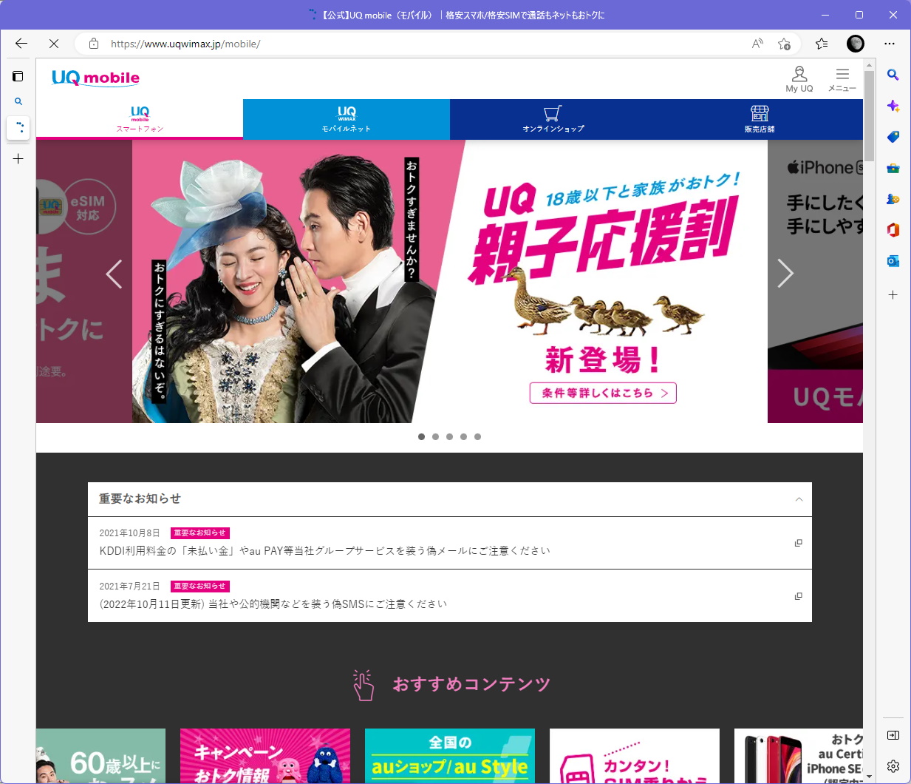
Task: Open Outlook from the Edge sidebar
Action: (x=893, y=261)
